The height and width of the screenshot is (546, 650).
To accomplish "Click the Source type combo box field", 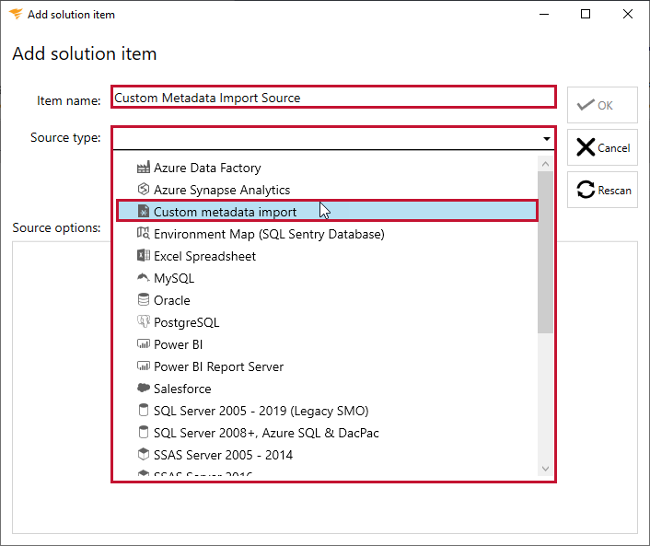I will point(333,138).
